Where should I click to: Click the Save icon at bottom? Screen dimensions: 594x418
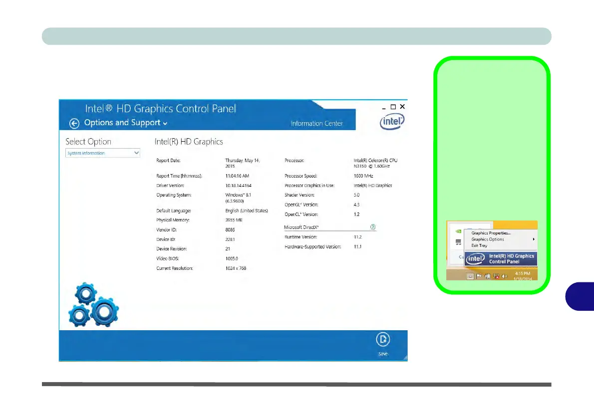point(383,339)
